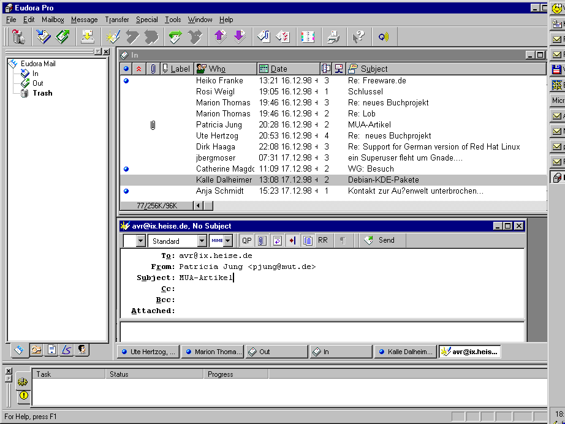The height and width of the screenshot is (424, 565).
Task: Open the Transfer menu
Action: click(x=116, y=20)
